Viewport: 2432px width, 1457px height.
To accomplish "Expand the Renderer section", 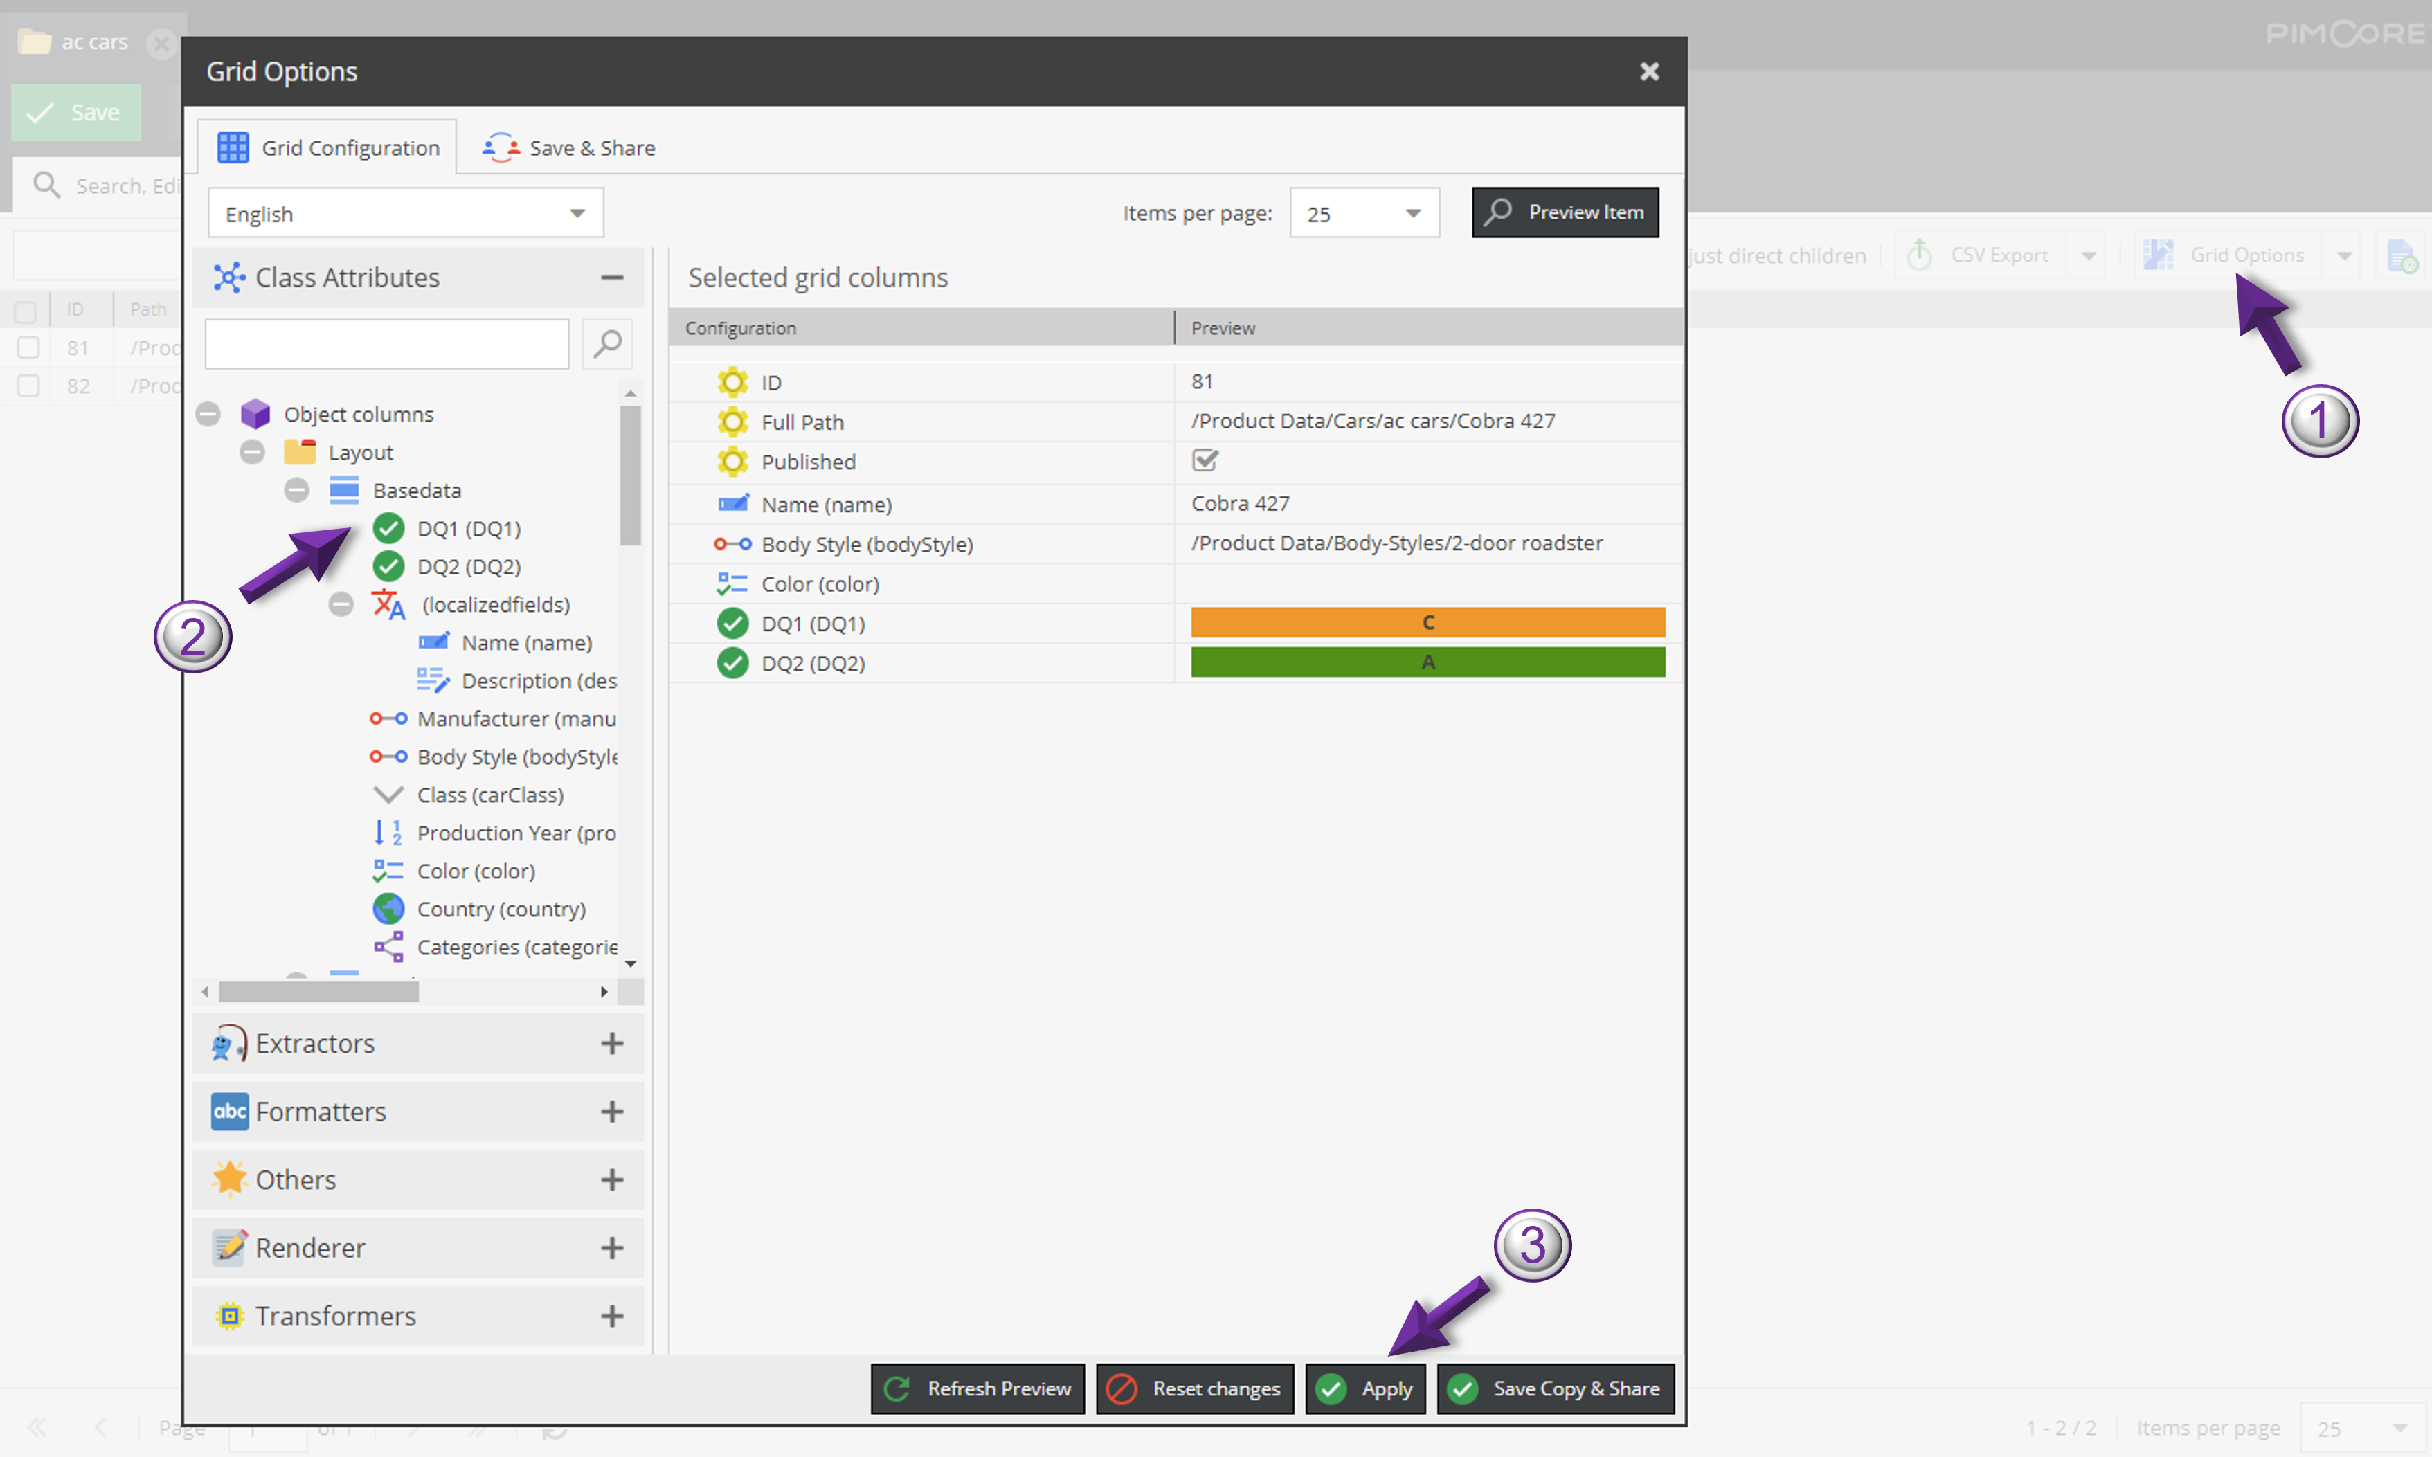I will point(612,1248).
